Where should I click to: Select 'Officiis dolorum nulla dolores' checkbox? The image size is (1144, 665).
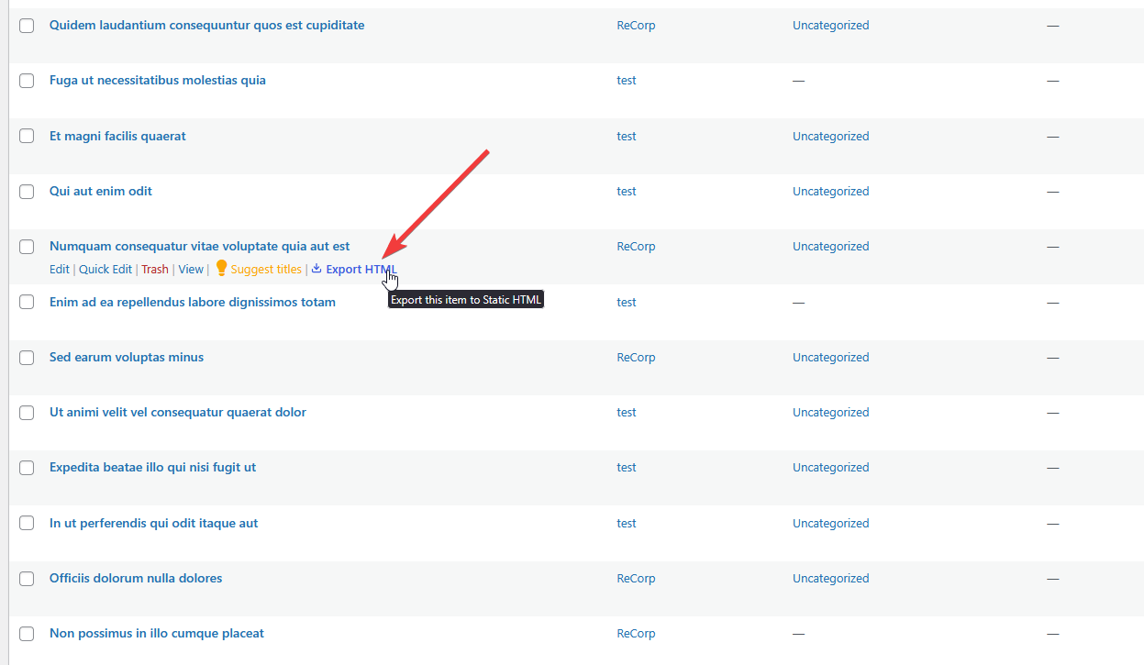[x=27, y=579]
